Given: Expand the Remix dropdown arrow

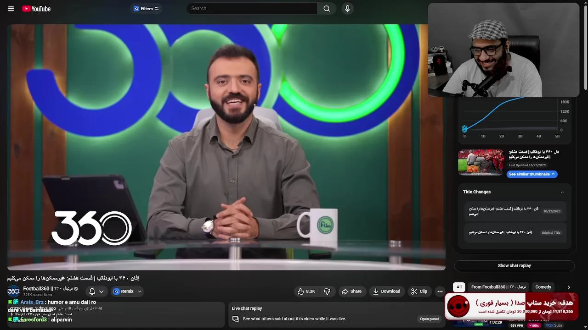Looking at the screenshot, I should (140, 291).
